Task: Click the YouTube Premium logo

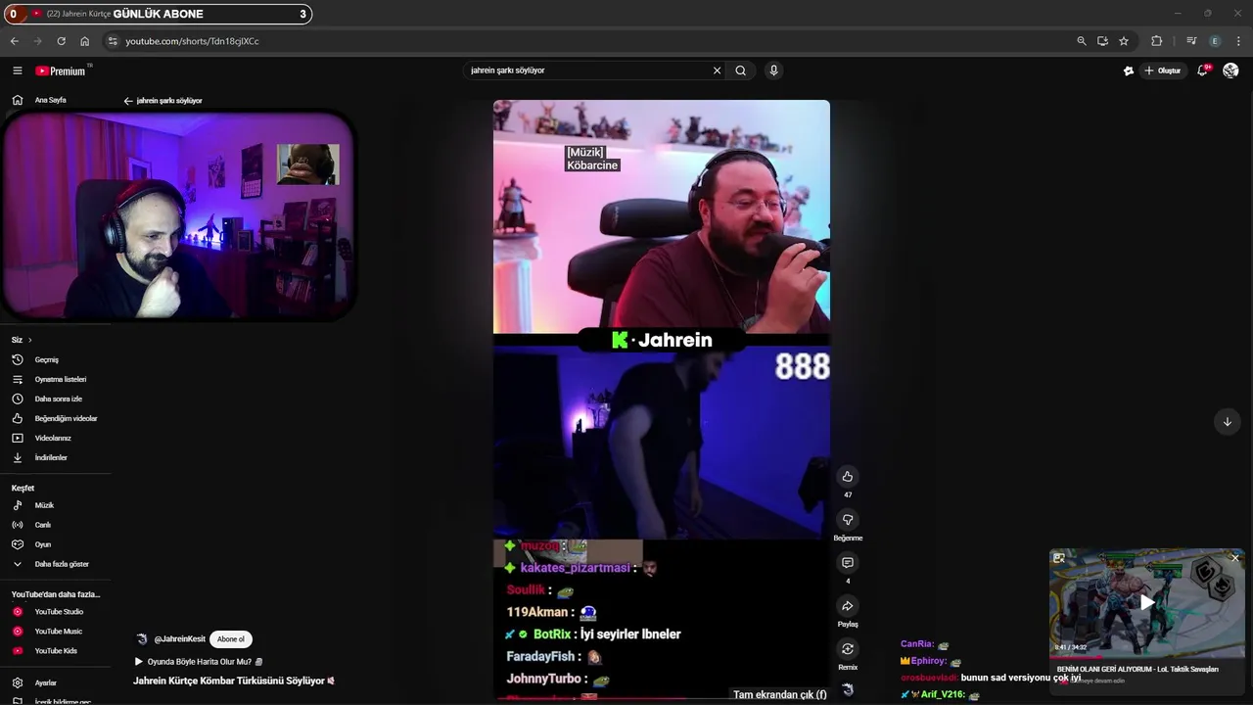Action: pos(61,70)
